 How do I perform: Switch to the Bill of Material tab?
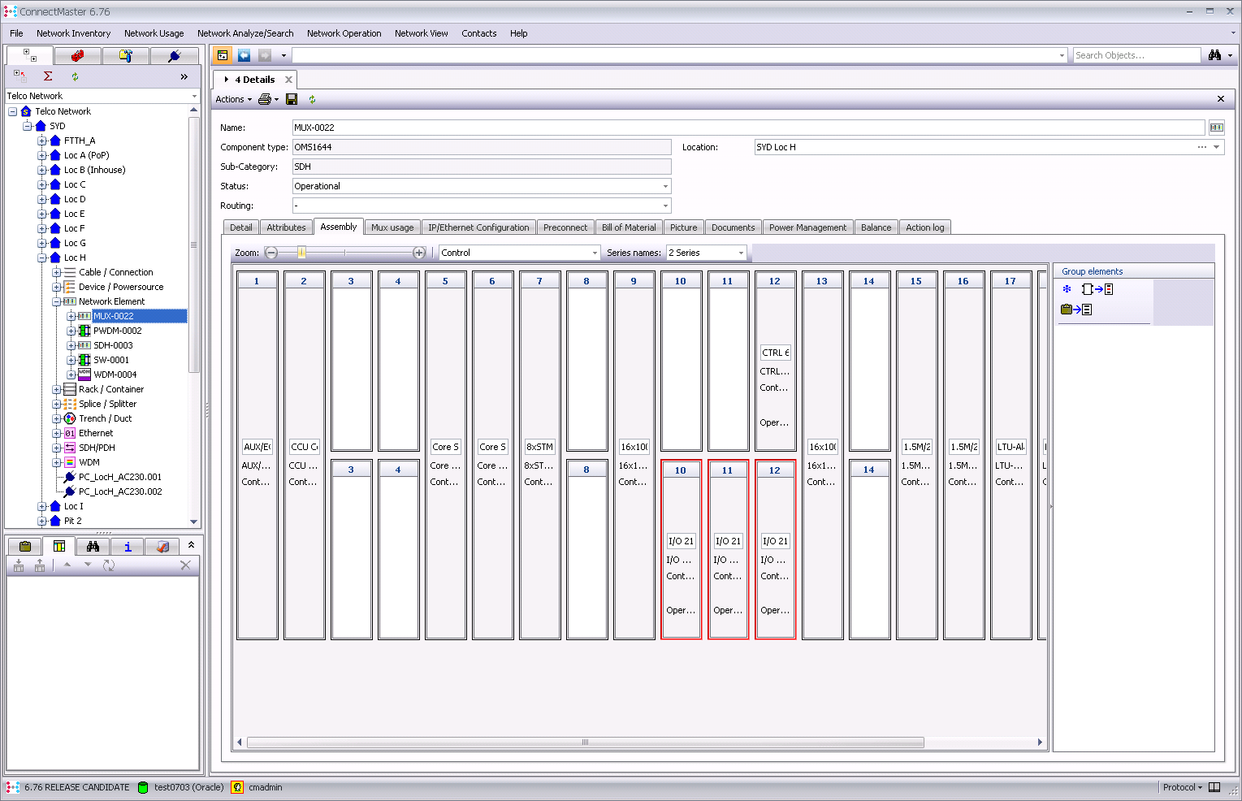point(629,227)
